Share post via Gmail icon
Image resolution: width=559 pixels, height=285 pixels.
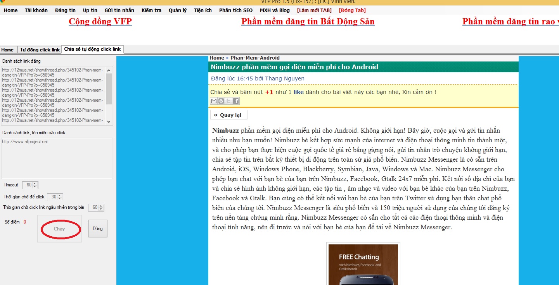point(214,101)
